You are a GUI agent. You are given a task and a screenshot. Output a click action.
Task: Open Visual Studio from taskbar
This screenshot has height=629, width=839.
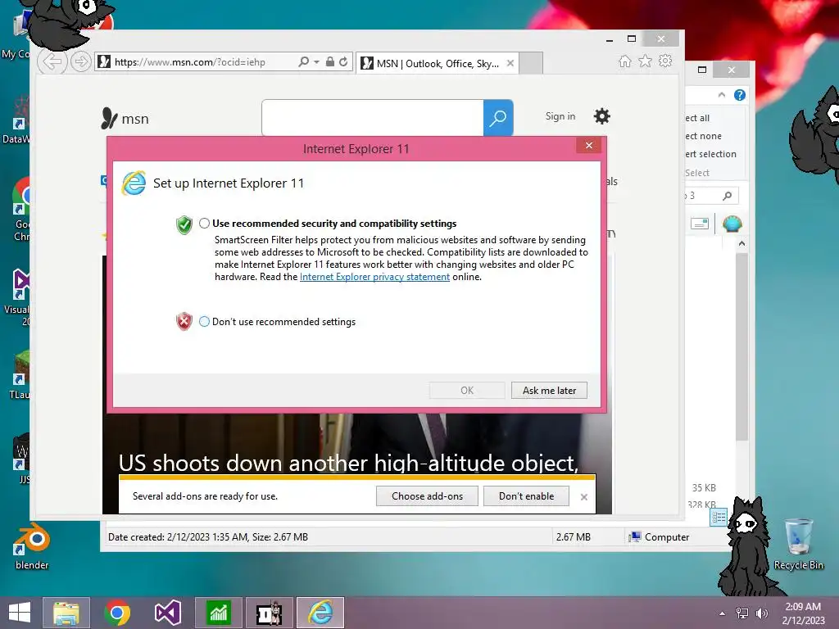click(x=167, y=613)
